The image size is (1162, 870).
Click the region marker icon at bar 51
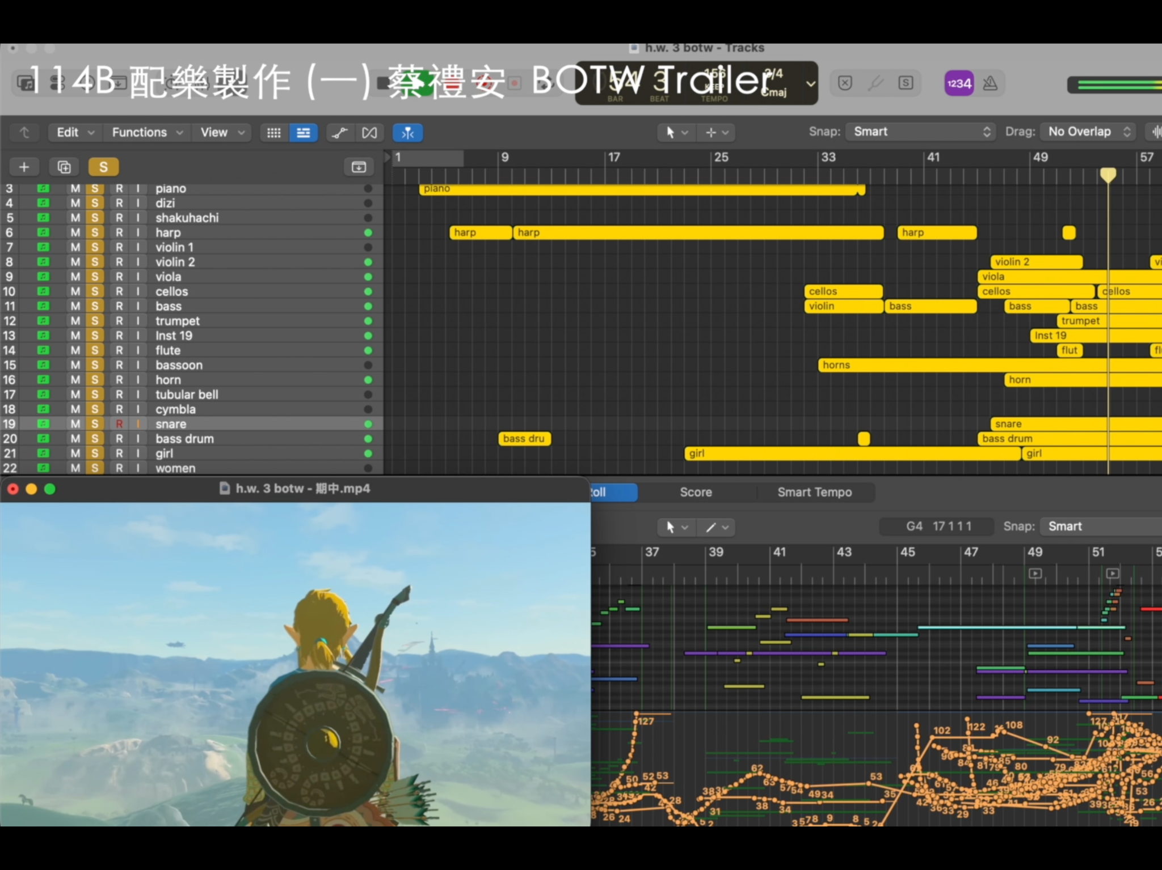tap(1113, 574)
